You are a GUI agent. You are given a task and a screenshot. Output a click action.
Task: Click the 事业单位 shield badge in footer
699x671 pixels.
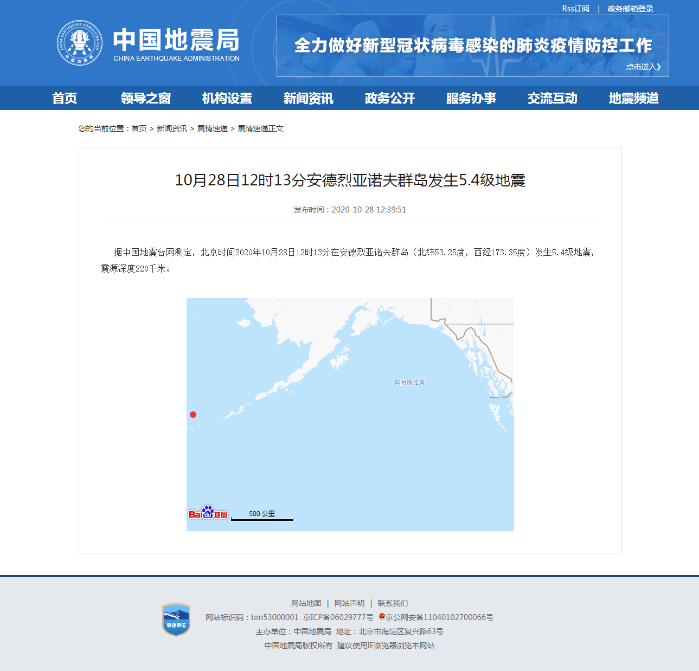tap(176, 620)
